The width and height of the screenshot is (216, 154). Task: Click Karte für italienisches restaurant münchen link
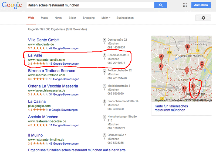[171, 108]
